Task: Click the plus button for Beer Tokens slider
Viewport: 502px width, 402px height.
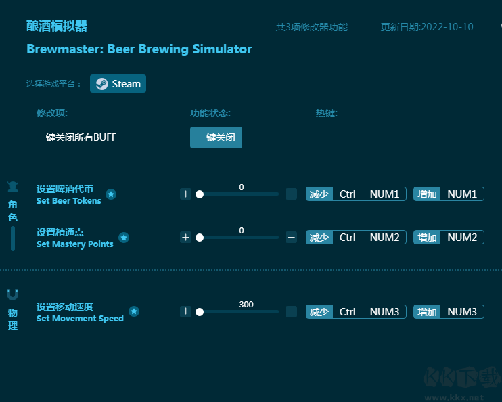Action: click(185, 194)
